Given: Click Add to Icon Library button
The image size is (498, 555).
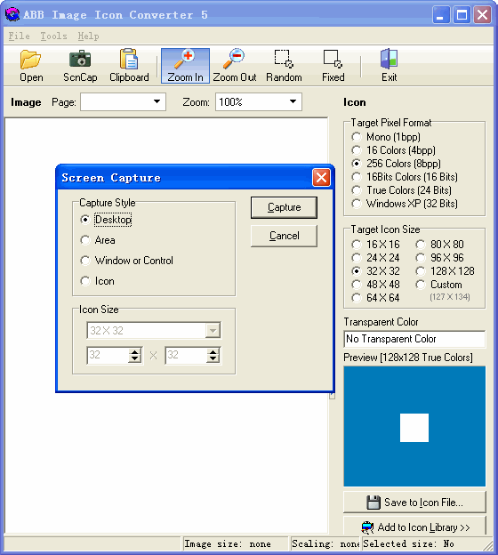Looking at the screenshot, I should pyautogui.click(x=414, y=527).
